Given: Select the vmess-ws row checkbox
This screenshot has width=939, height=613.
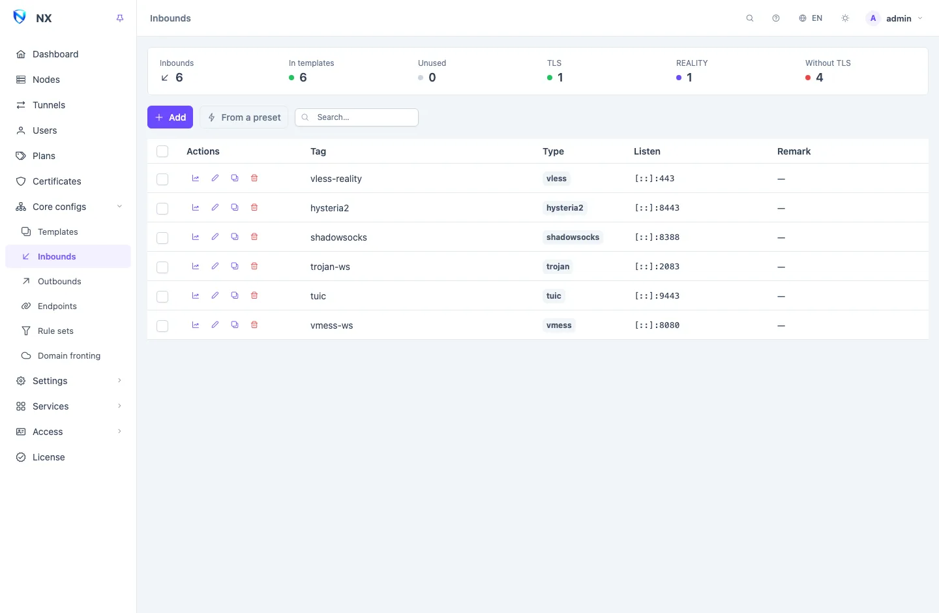Looking at the screenshot, I should [162, 326].
